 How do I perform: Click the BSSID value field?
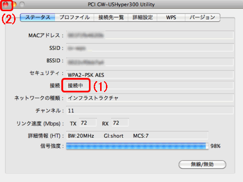point(150,62)
